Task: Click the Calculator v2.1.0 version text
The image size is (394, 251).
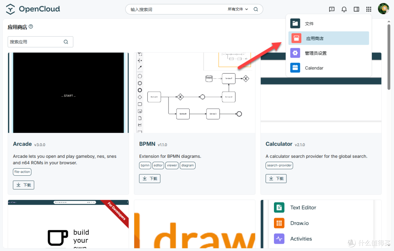Action: [300, 145]
